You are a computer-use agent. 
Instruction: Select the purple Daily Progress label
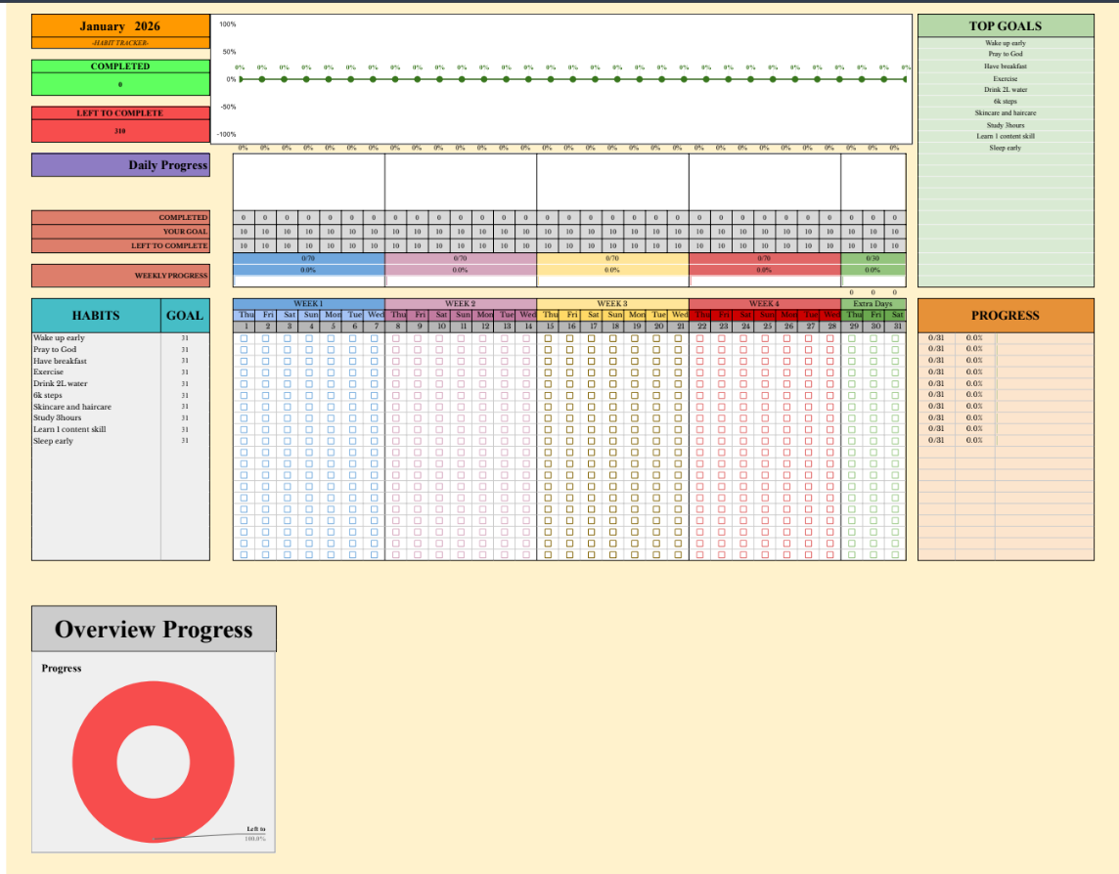pos(120,165)
